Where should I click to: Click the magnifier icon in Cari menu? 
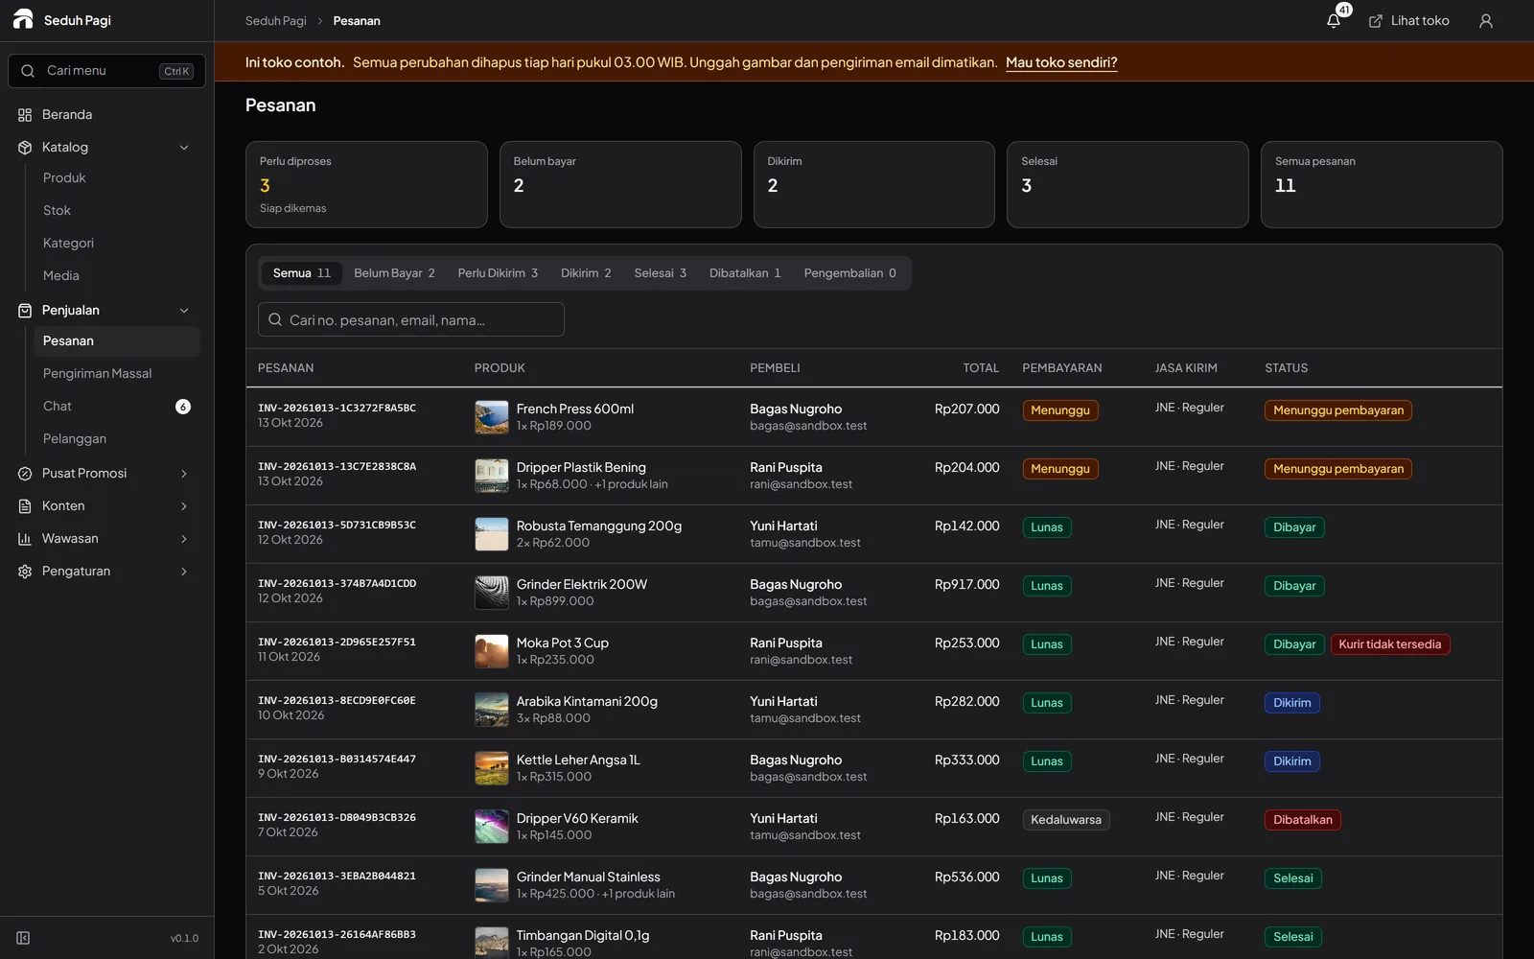click(28, 71)
